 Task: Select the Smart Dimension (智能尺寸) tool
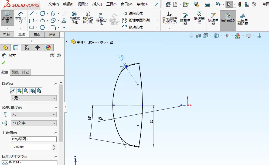pyautogui.click(x=21, y=18)
